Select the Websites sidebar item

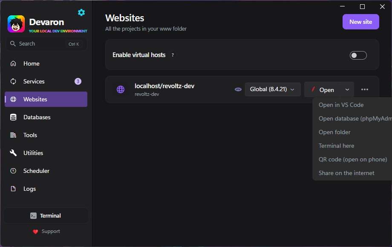click(46, 99)
